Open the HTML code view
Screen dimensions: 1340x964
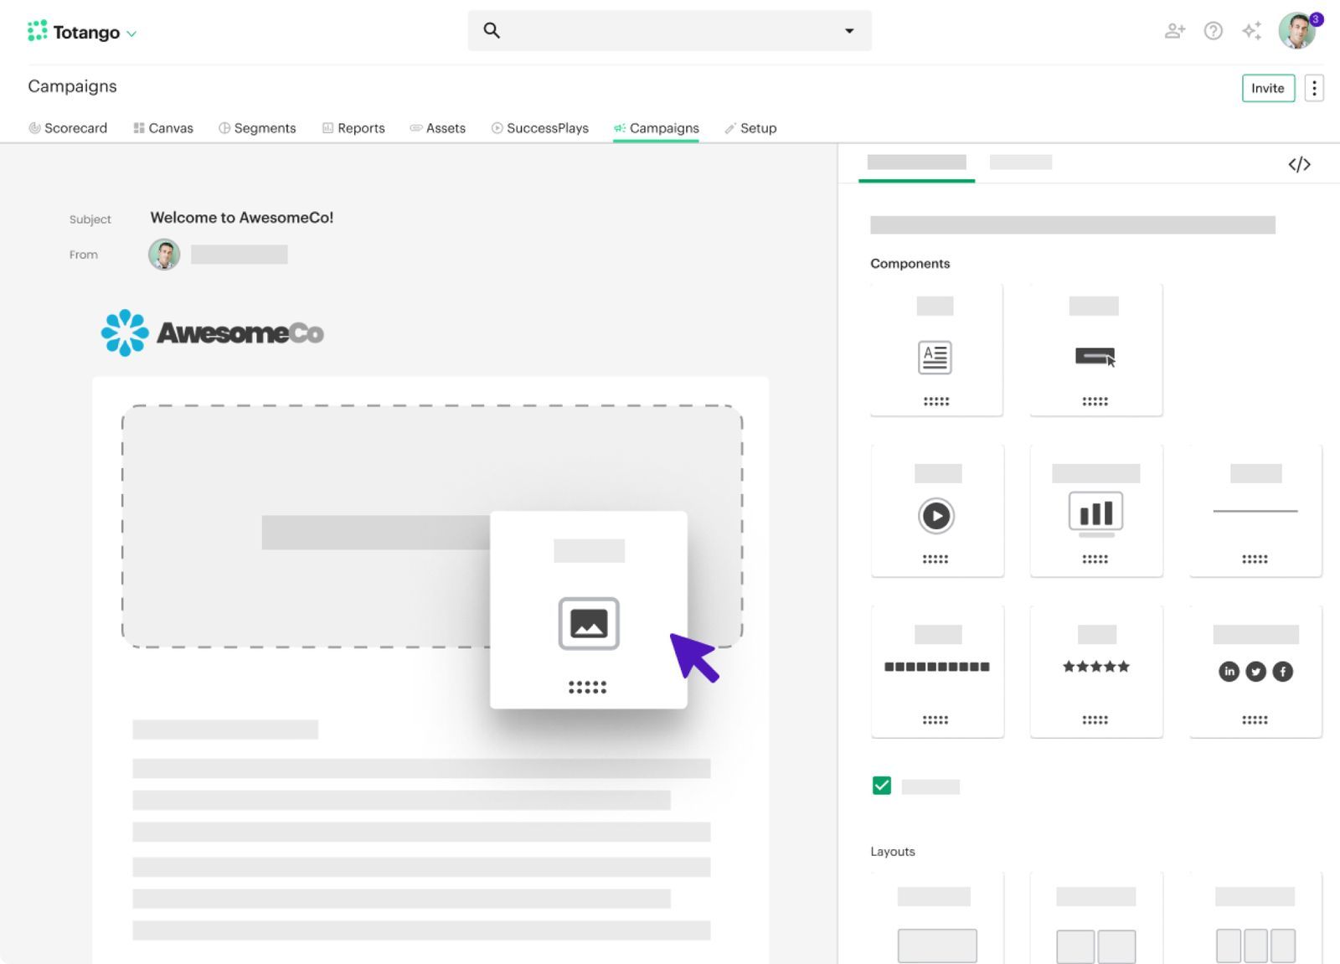click(1299, 164)
